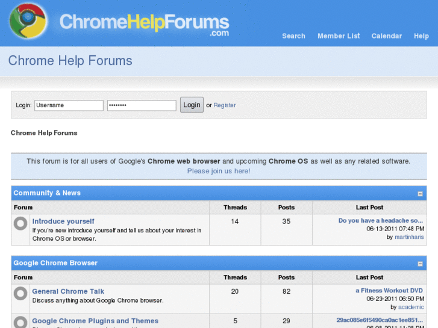Click thread count 20 for General Chrome Talk
Viewport: 438px width, 328px height.
pos(234,291)
